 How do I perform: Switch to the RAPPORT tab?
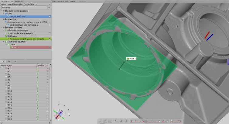click(x=19, y=1)
